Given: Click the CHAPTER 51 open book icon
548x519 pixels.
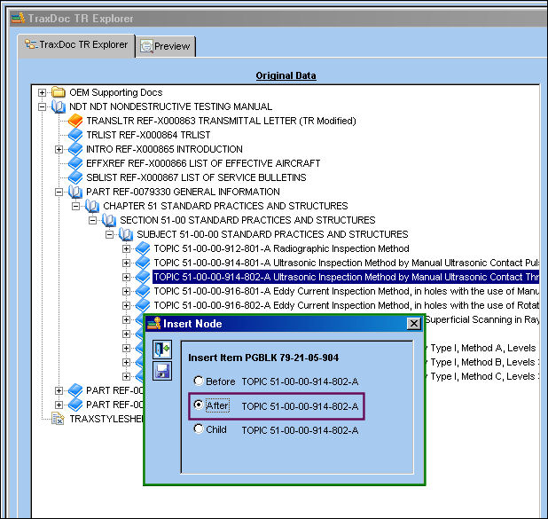Looking at the screenshot, I should pyautogui.click(x=92, y=206).
